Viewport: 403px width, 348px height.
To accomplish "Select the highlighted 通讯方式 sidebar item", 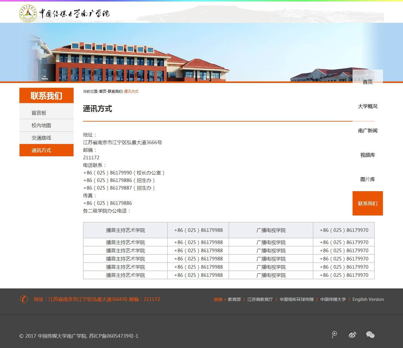I will 41,150.
